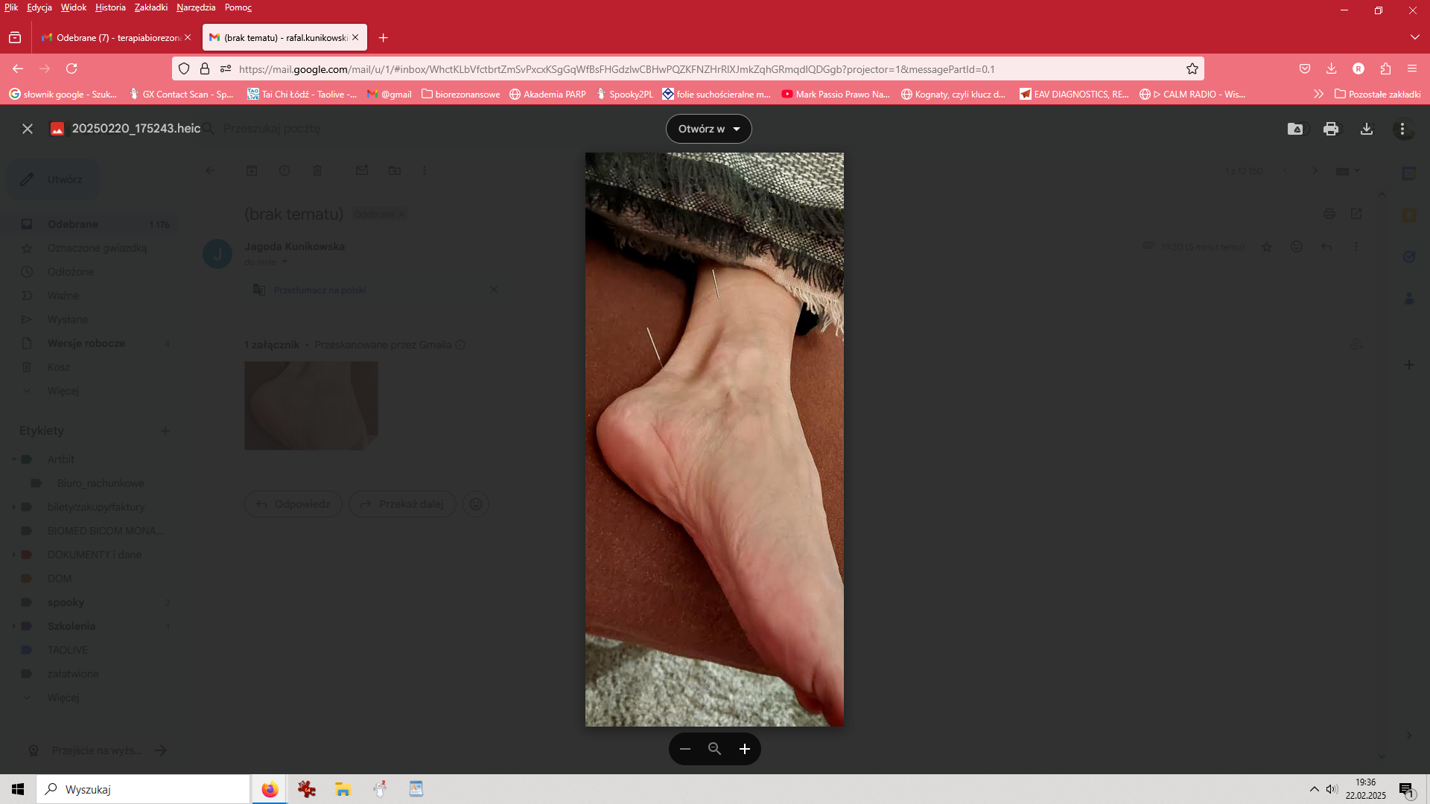Switch to the 'Odebrane (7)' tab
This screenshot has height=804, width=1430.
pyautogui.click(x=117, y=37)
